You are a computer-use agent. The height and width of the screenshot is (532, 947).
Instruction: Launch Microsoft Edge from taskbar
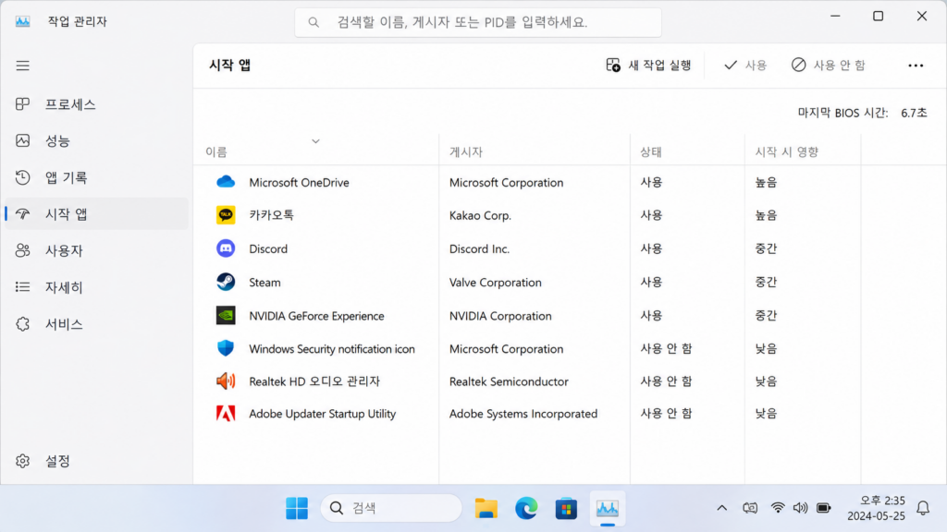click(526, 509)
